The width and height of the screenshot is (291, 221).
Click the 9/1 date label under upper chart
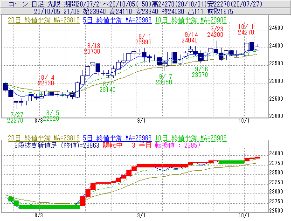[x=141, y=121]
